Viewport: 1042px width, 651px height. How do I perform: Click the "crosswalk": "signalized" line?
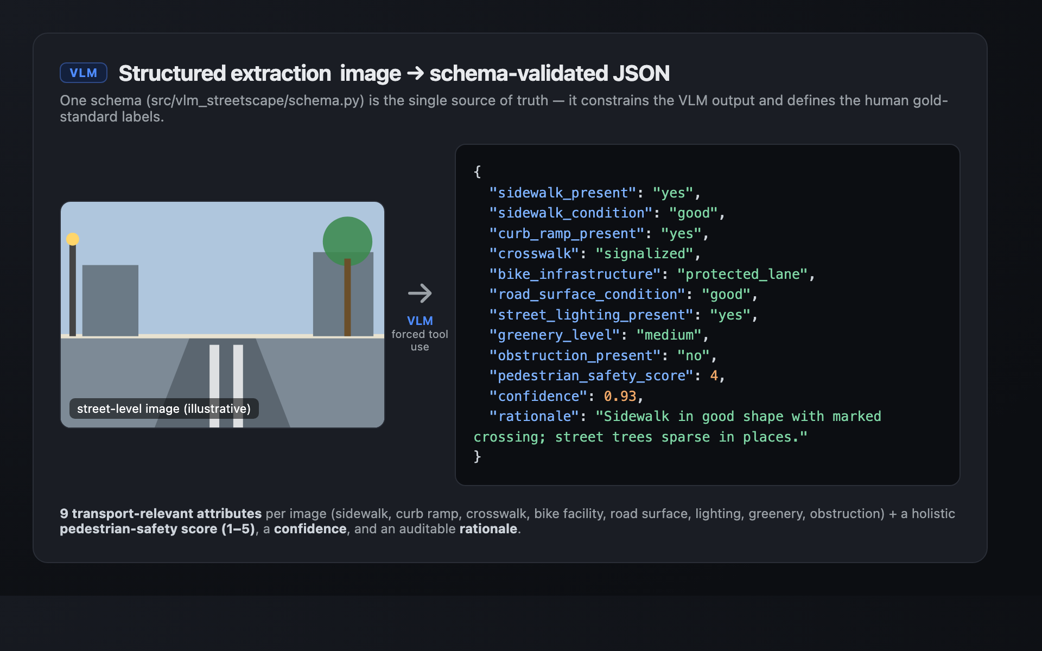coord(595,254)
